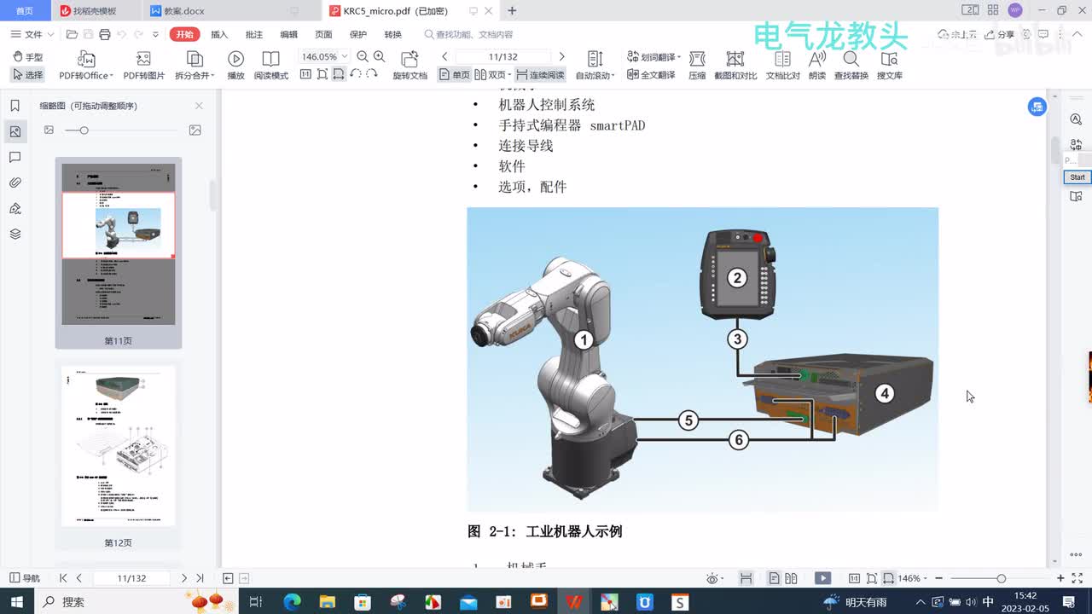Viewport: 1092px width, 614px height.
Task: Switch to the 找稻壳模板 tab
Action: (x=94, y=11)
